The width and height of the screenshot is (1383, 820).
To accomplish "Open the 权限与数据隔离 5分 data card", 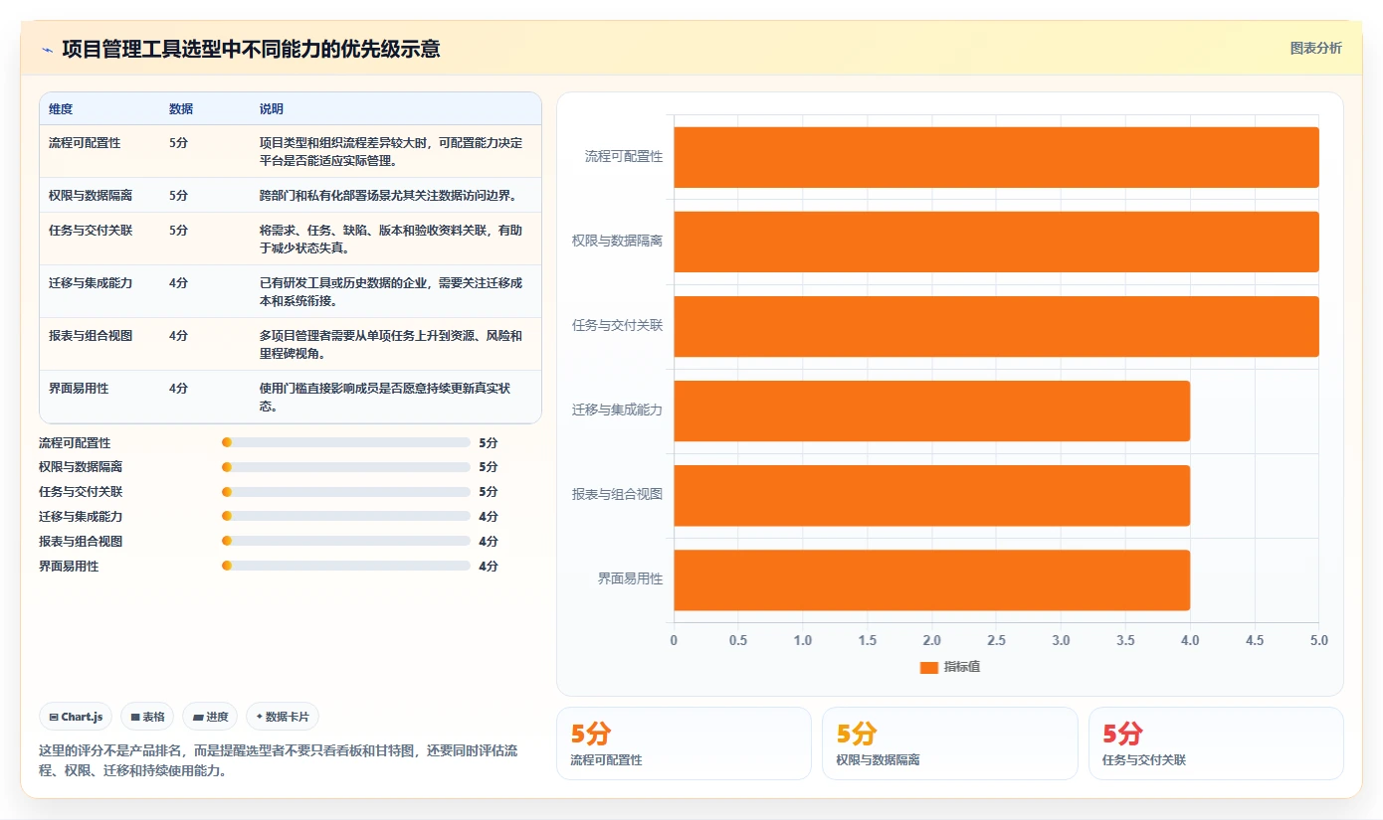I will [x=950, y=743].
